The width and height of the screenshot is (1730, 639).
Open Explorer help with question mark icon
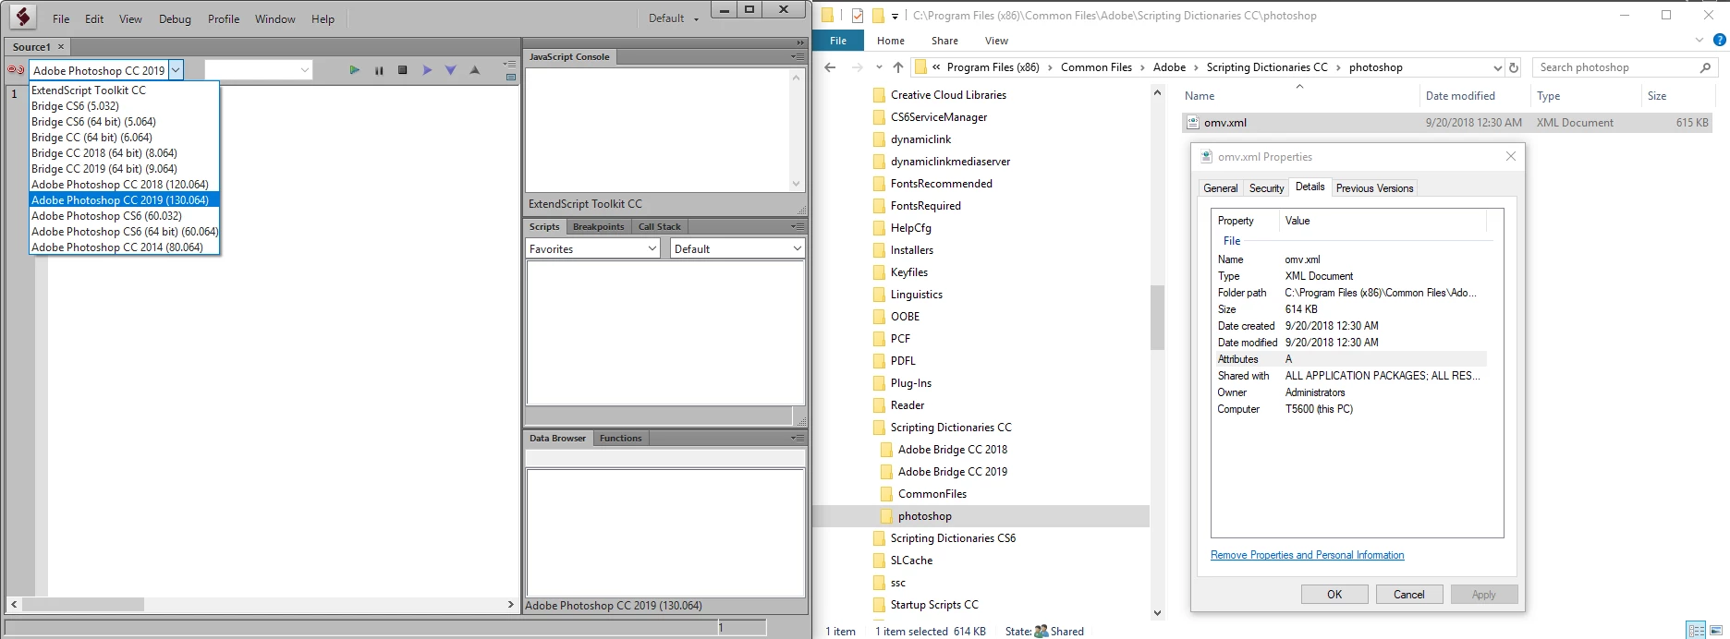(x=1719, y=40)
